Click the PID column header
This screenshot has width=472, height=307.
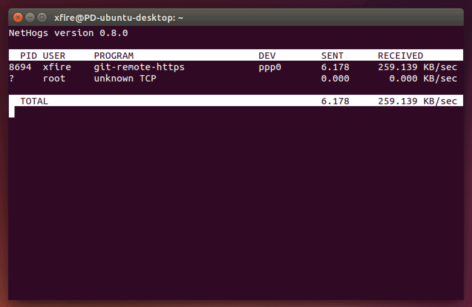(x=28, y=56)
